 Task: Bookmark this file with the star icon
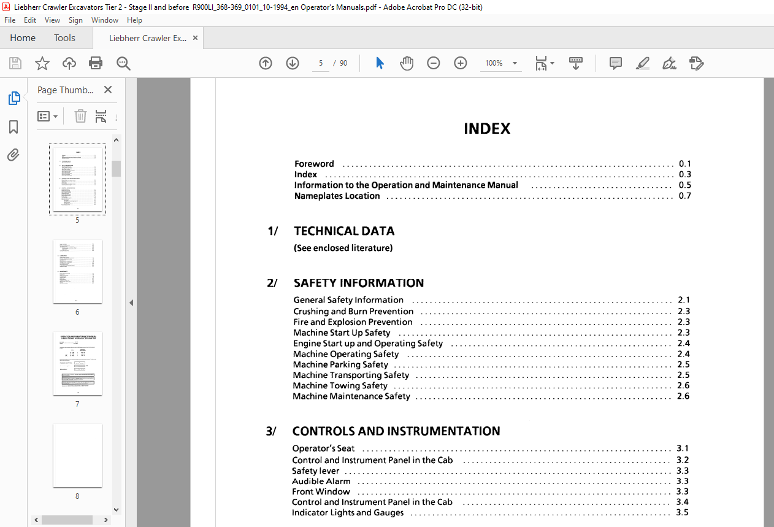tap(42, 63)
